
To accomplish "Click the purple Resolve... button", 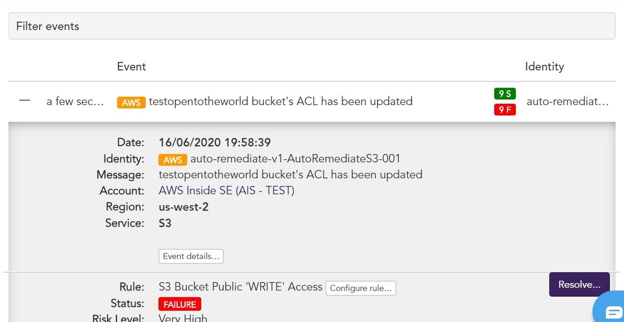I will tap(579, 284).
